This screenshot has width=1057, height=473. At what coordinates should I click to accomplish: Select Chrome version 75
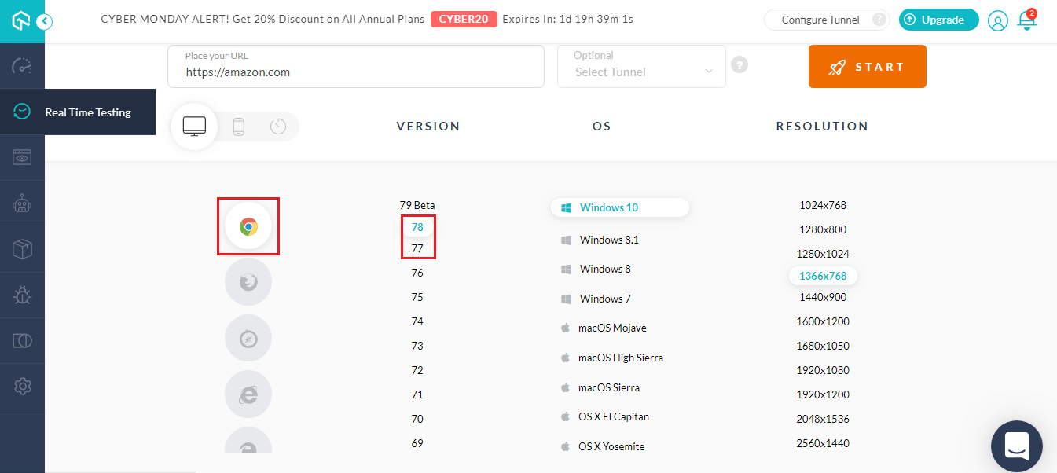[x=417, y=297]
